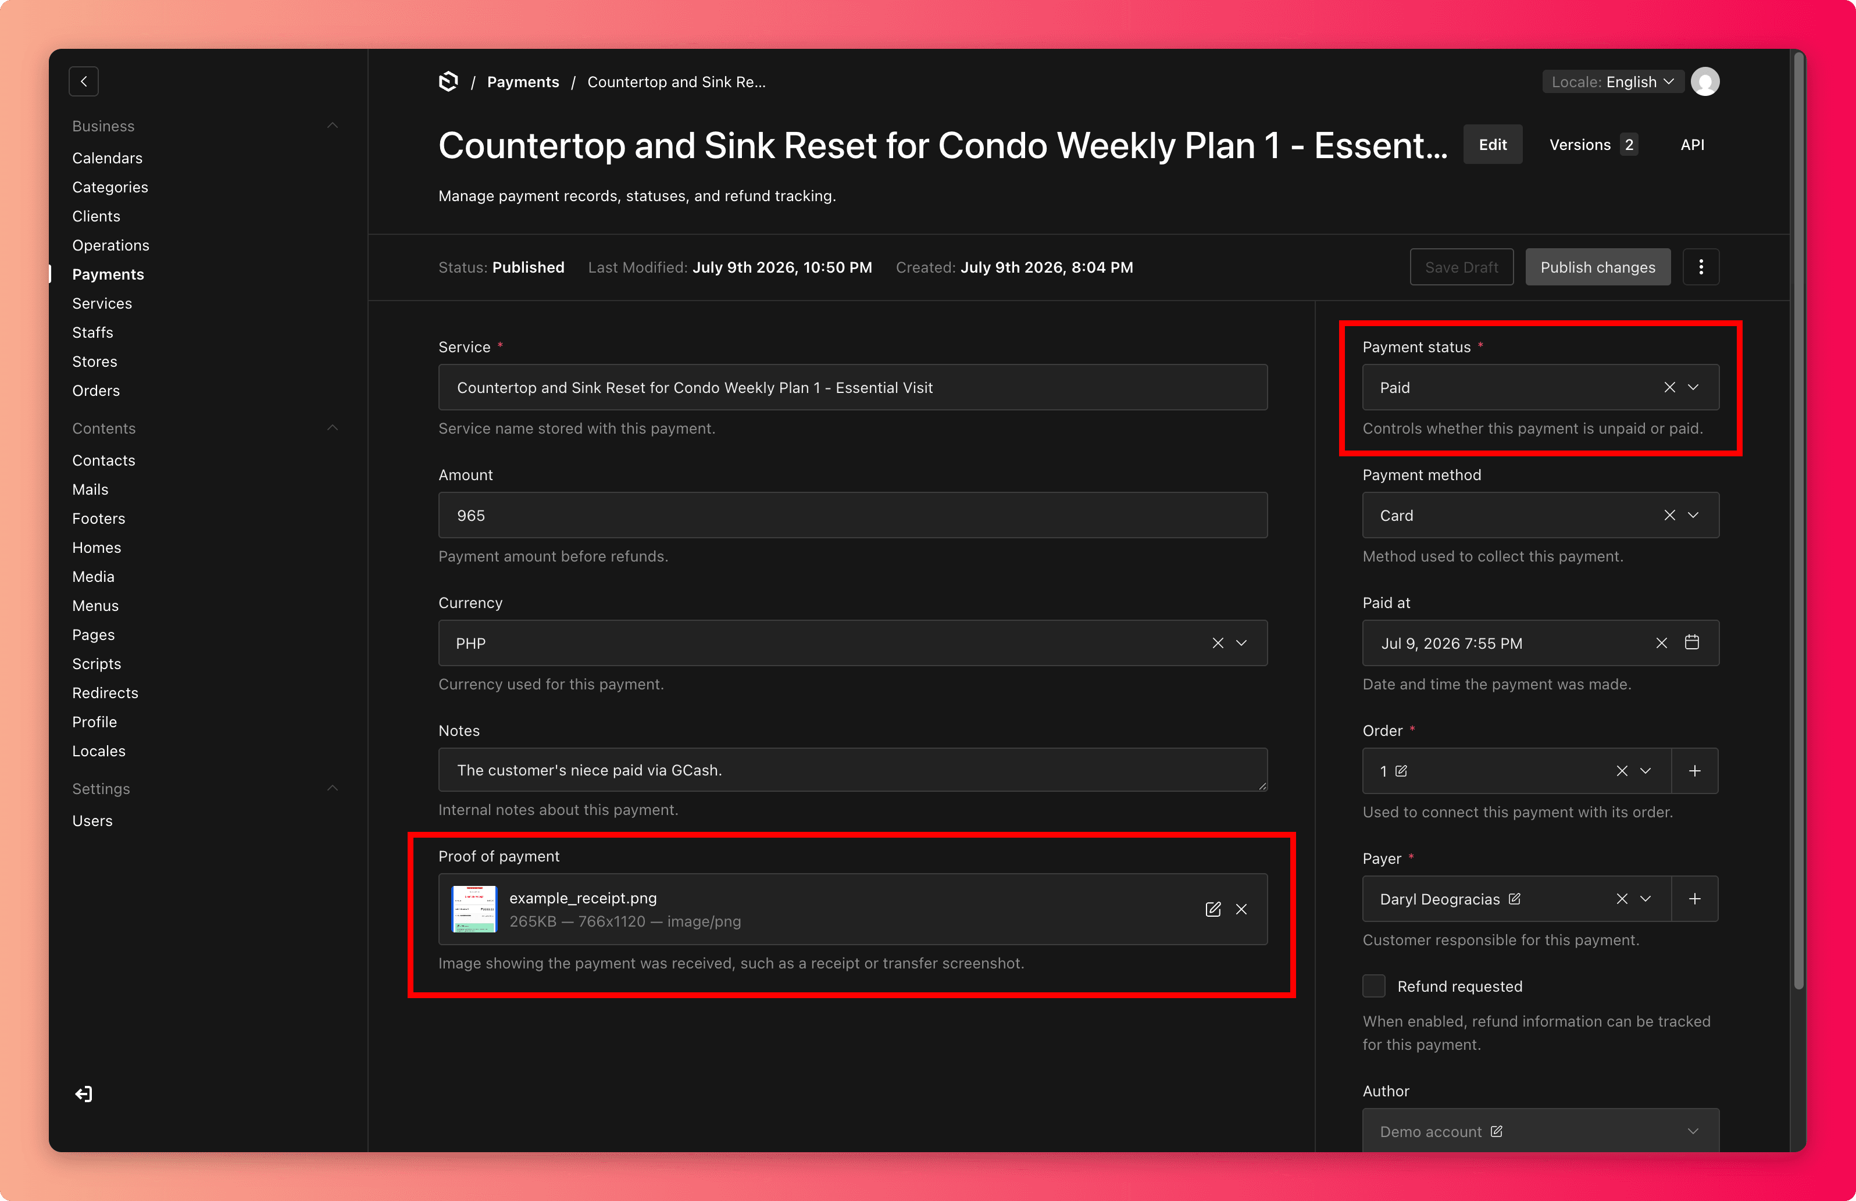Open Calendars in the sidebar

108,158
